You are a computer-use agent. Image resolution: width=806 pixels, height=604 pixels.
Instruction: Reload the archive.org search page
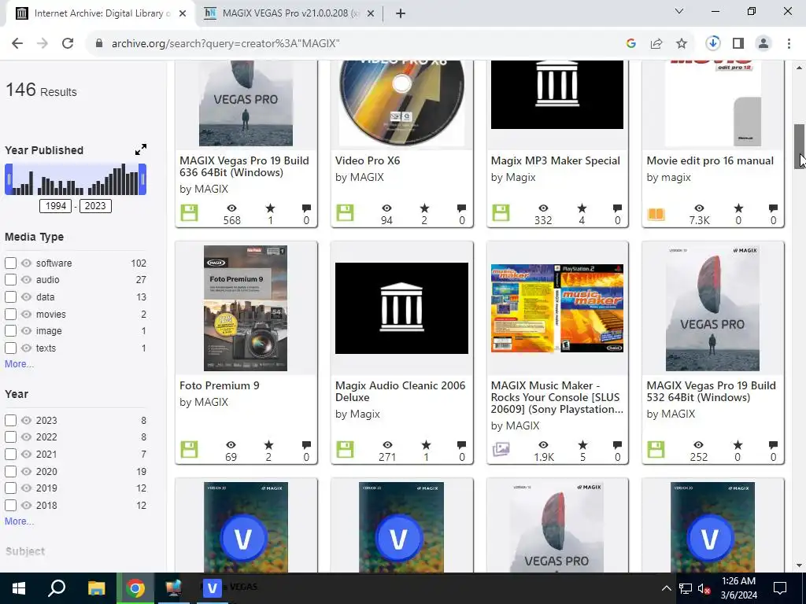click(x=68, y=44)
